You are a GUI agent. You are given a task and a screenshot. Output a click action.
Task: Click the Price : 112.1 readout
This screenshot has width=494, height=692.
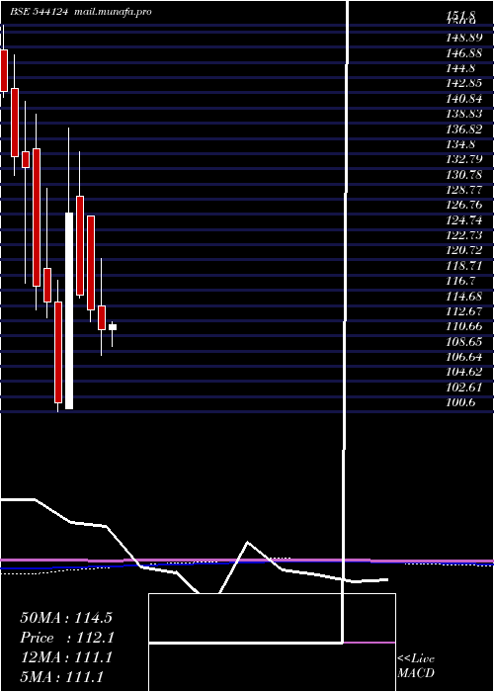[x=67, y=638]
